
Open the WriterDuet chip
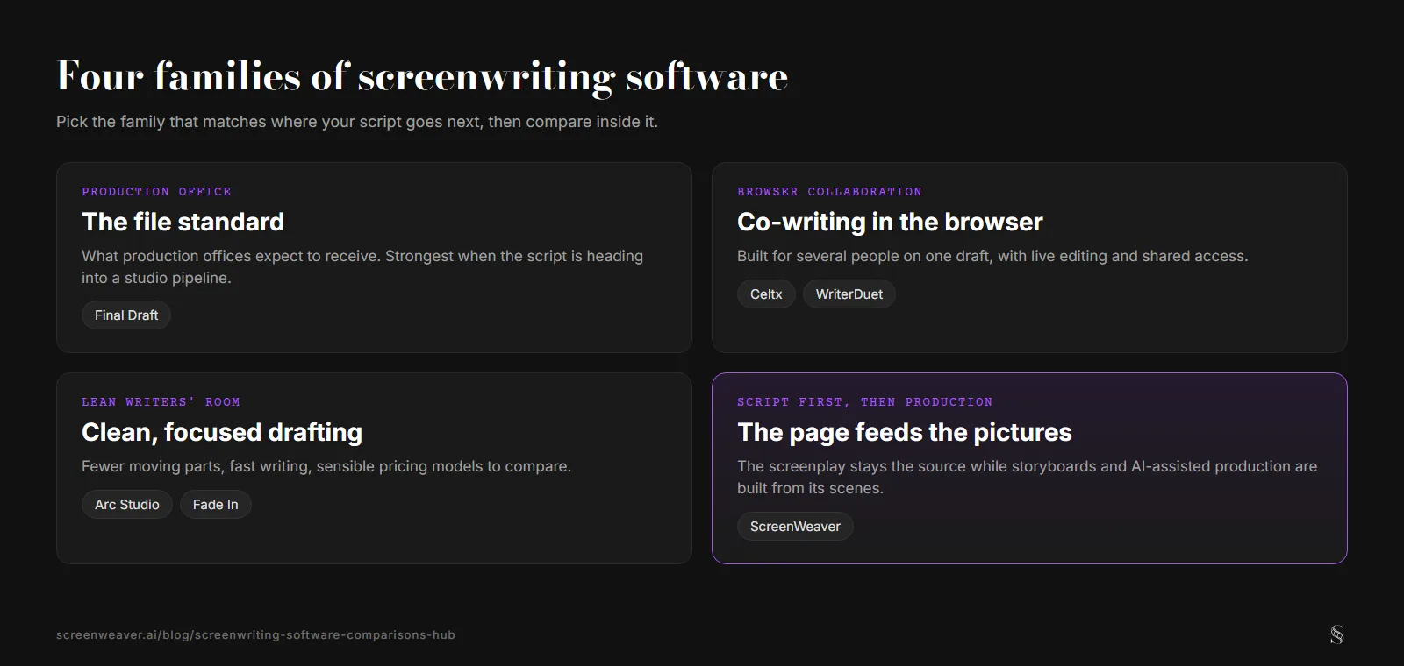[x=849, y=294]
